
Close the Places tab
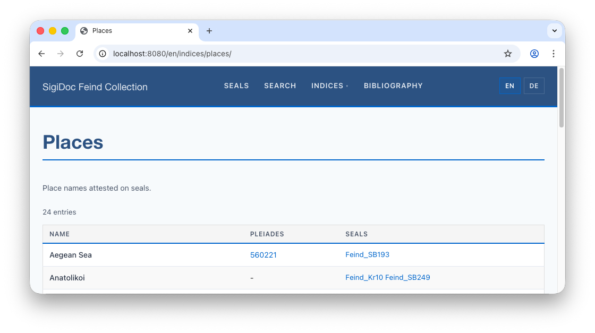pyautogui.click(x=190, y=31)
